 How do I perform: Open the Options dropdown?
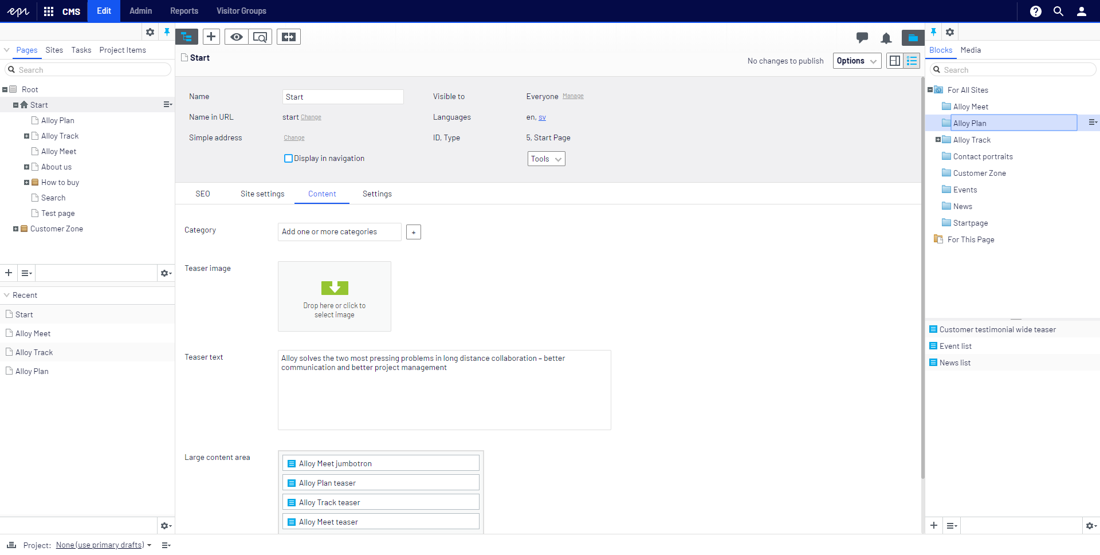click(x=857, y=61)
